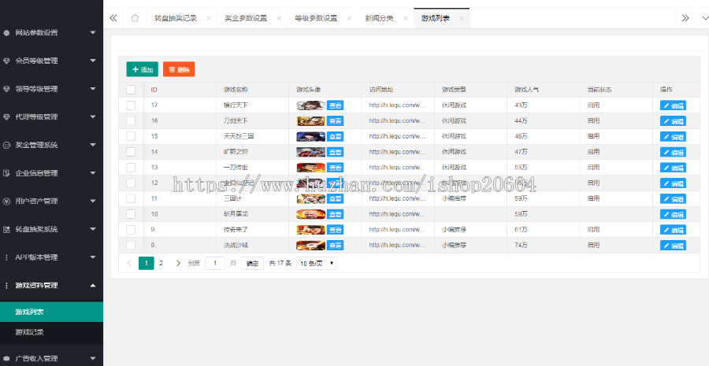Edit the 决战沙城 row
The height and width of the screenshot is (366, 709).
[673, 245]
